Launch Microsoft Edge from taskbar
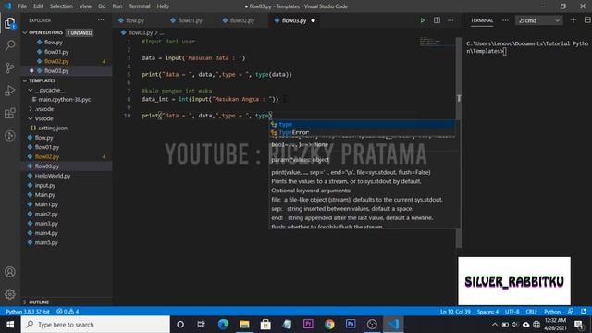Viewport: 592px width, 333px height. (223, 325)
